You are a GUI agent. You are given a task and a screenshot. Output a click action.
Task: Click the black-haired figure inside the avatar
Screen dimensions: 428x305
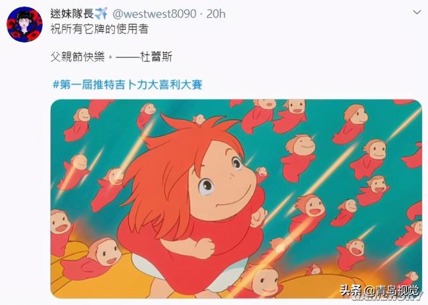(x=24, y=24)
